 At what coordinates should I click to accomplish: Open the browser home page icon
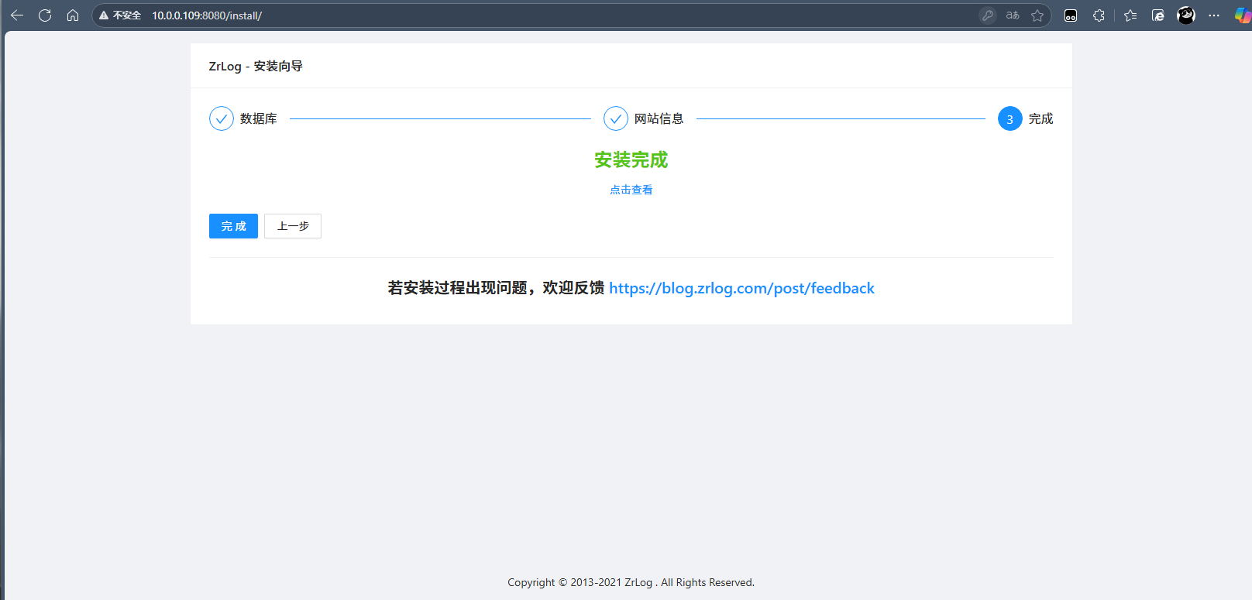73,15
